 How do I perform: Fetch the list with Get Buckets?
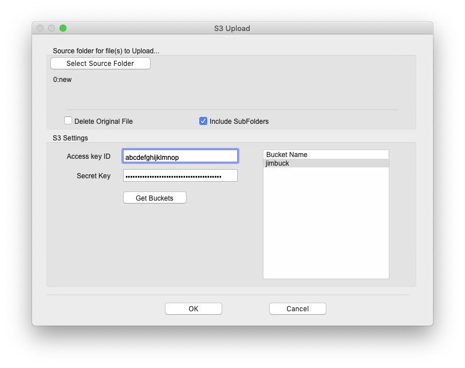[155, 198]
